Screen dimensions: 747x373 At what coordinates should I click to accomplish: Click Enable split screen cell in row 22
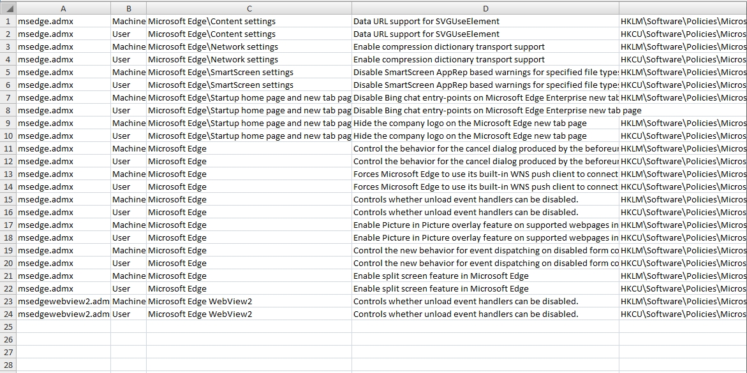click(485, 288)
